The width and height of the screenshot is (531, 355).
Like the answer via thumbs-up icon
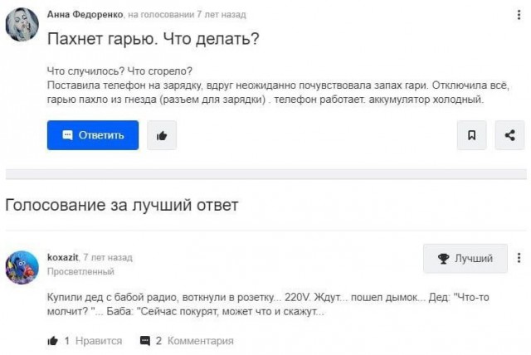tap(53, 341)
